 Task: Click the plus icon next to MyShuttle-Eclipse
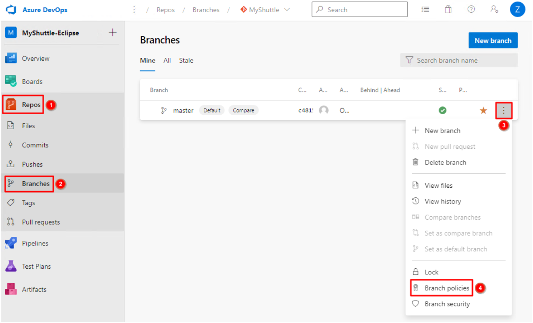click(112, 33)
